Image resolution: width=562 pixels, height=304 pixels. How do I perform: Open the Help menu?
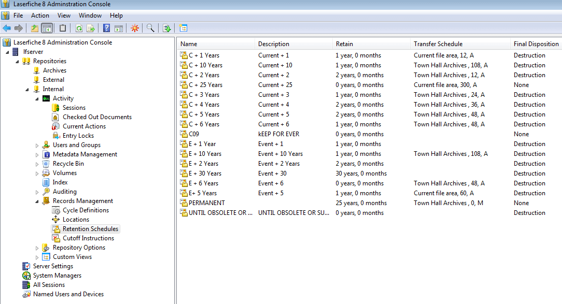coord(116,16)
